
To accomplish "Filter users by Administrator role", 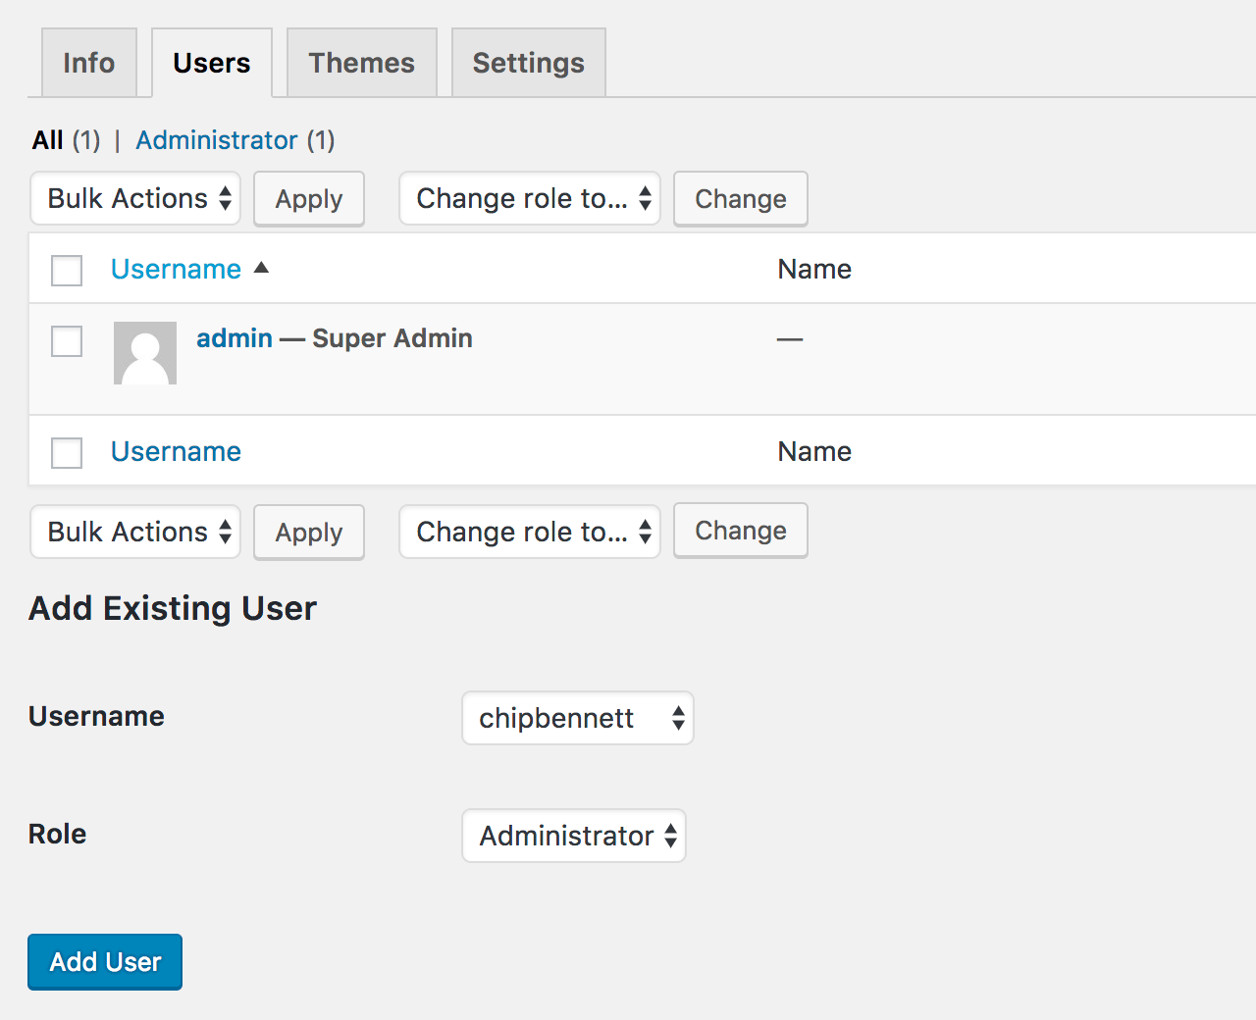I will tap(216, 140).
